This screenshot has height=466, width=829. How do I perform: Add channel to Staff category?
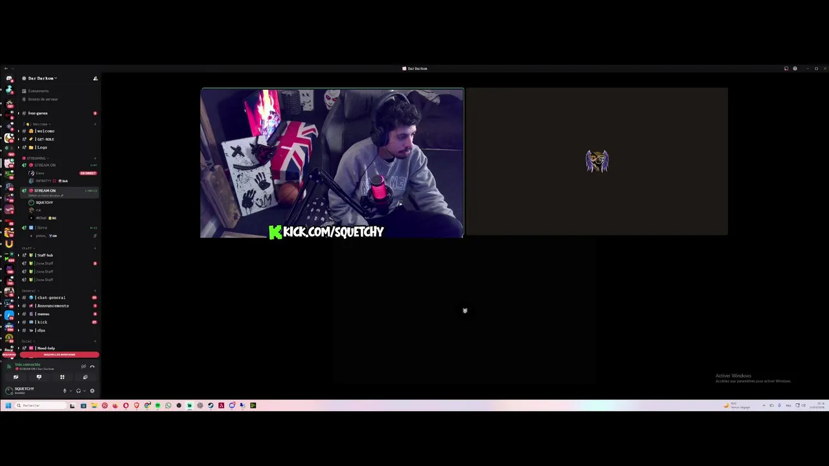point(95,249)
